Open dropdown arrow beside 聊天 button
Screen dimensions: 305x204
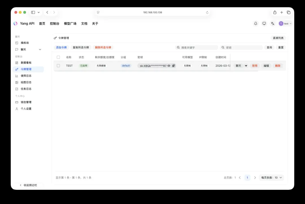246,66
